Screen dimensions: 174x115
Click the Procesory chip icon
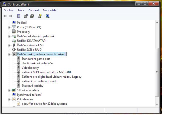14,32
